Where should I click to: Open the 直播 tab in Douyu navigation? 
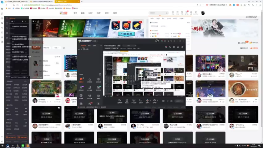(83, 13)
